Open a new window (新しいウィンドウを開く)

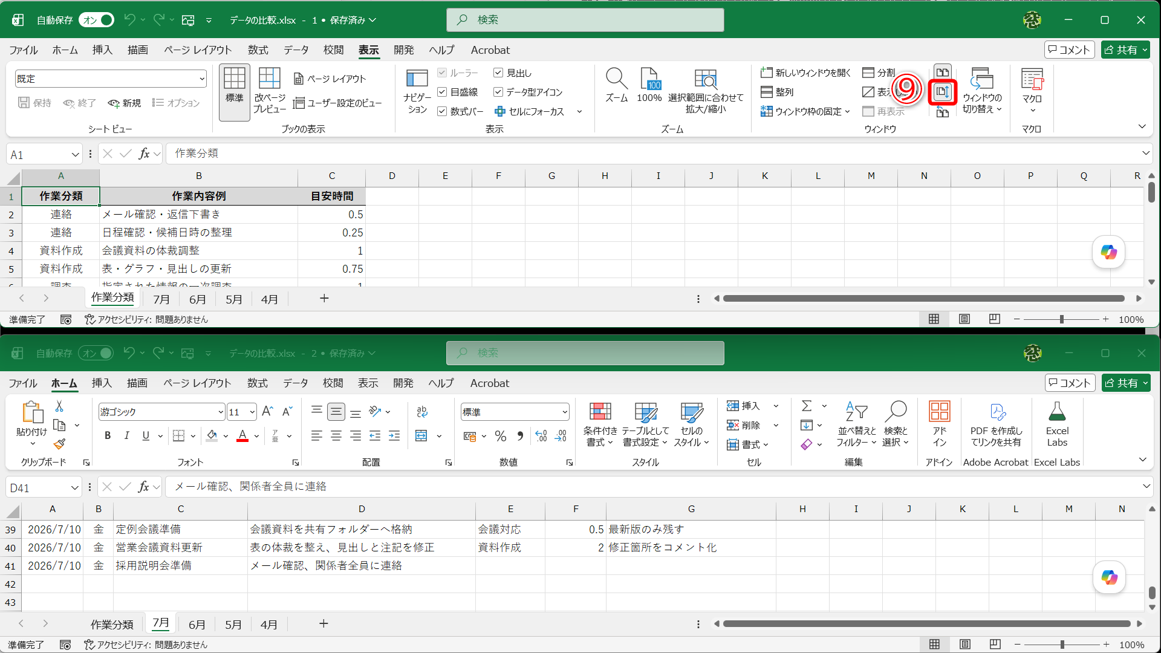(805, 73)
